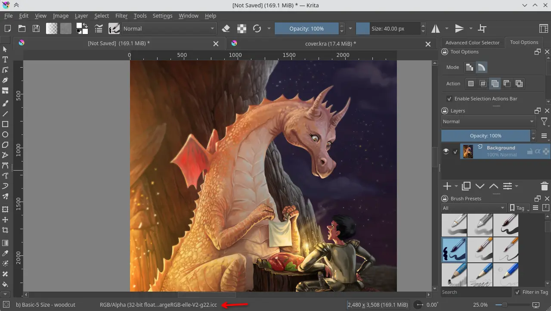Adjust the Layers panel Opacity slider
The width and height of the screenshot is (551, 311).
(486, 136)
